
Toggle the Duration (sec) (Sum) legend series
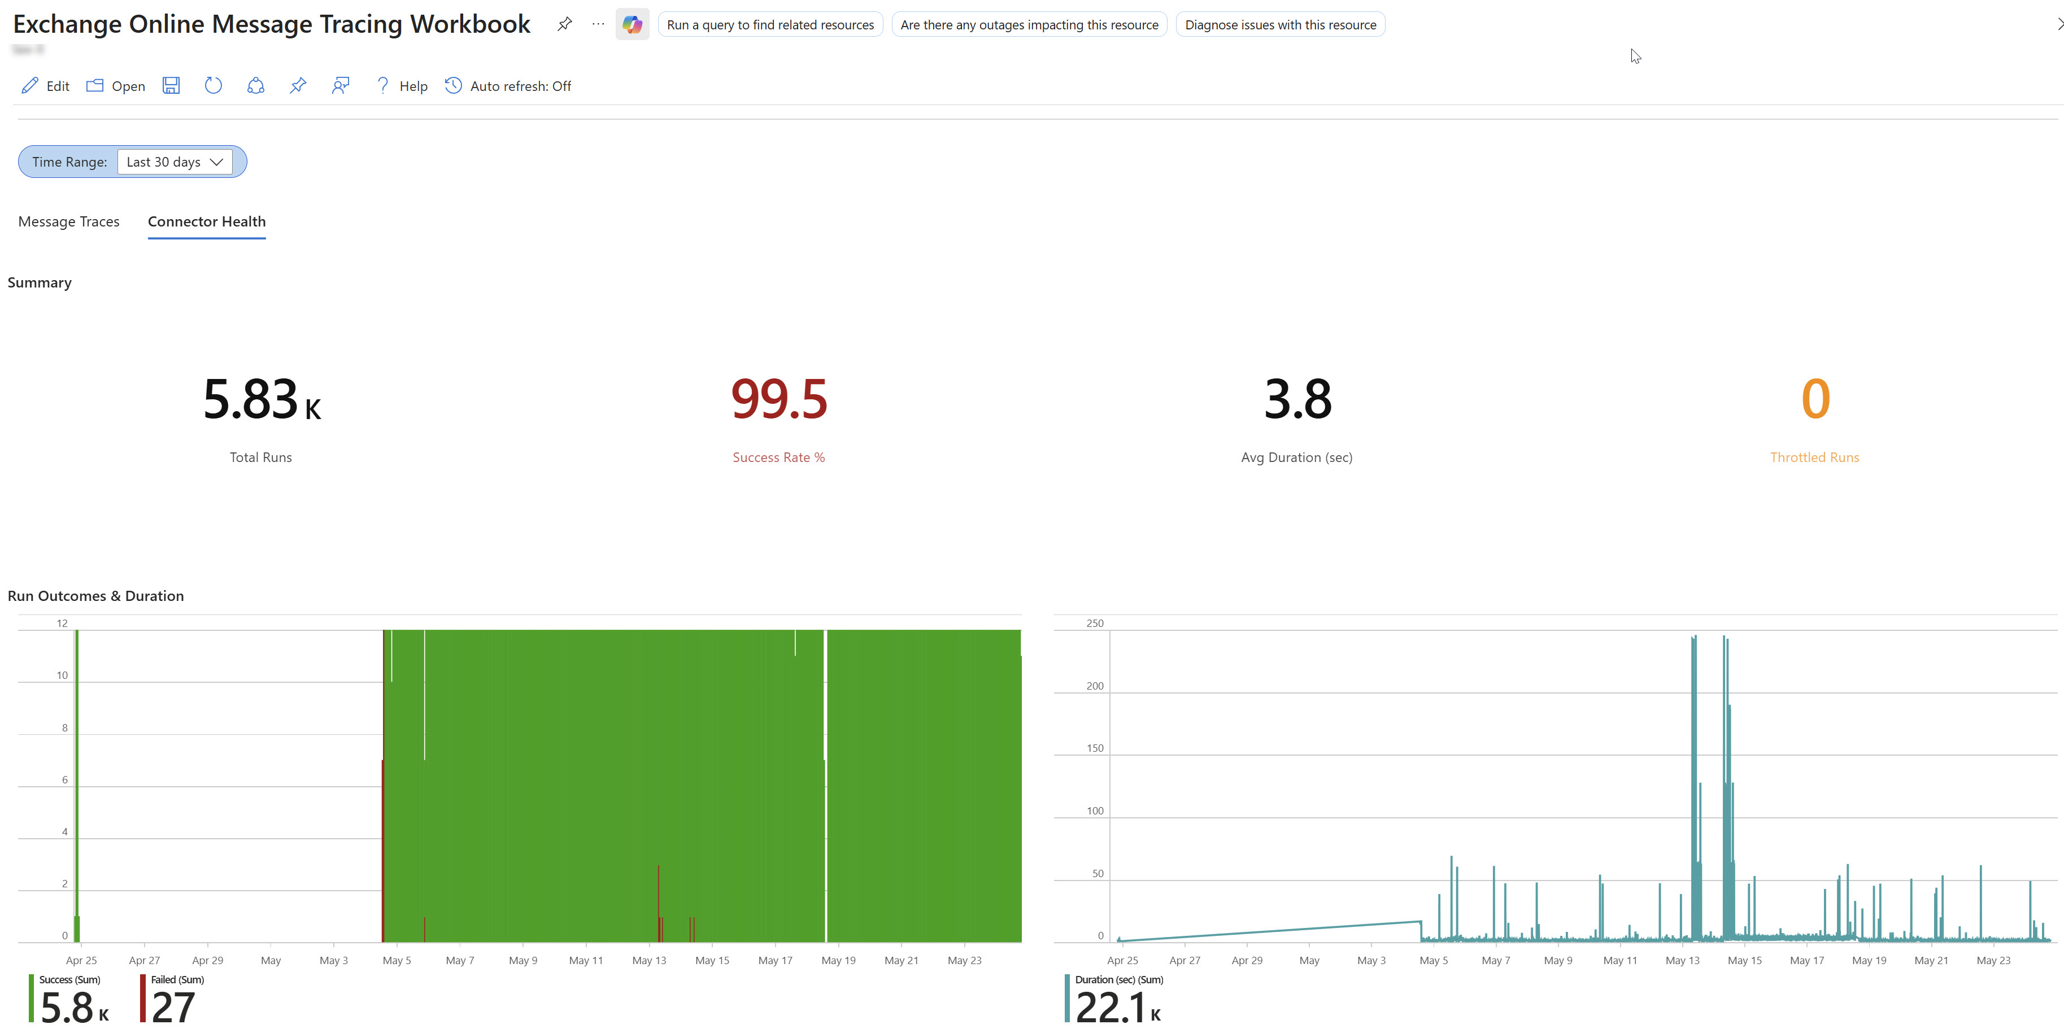(1114, 999)
